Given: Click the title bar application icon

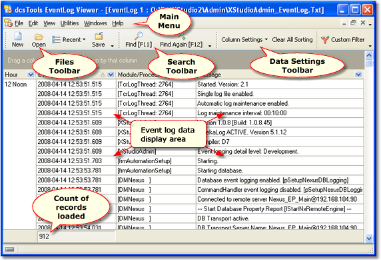Looking at the screenshot, I should pyautogui.click(x=8, y=9).
